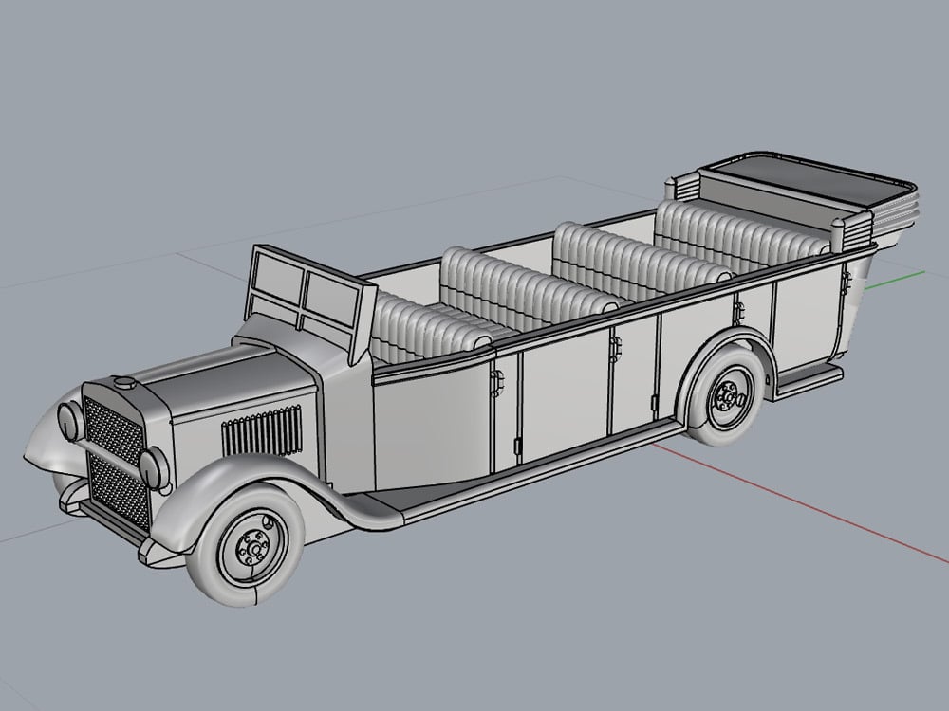Click the green Y-axis line

(x=893, y=280)
